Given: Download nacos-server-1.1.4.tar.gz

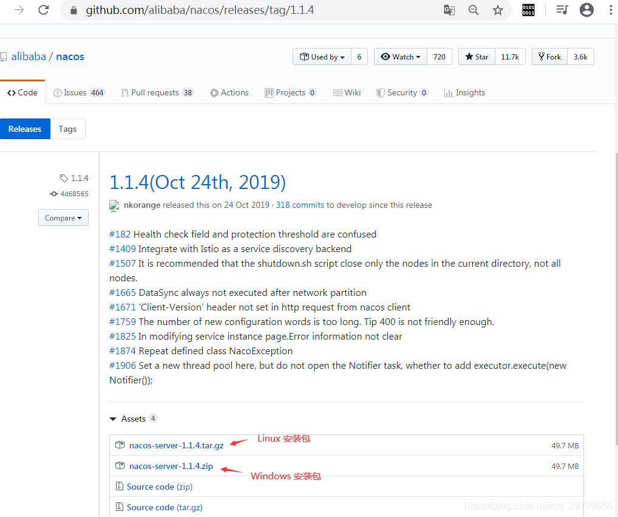Looking at the screenshot, I should pyautogui.click(x=176, y=446).
